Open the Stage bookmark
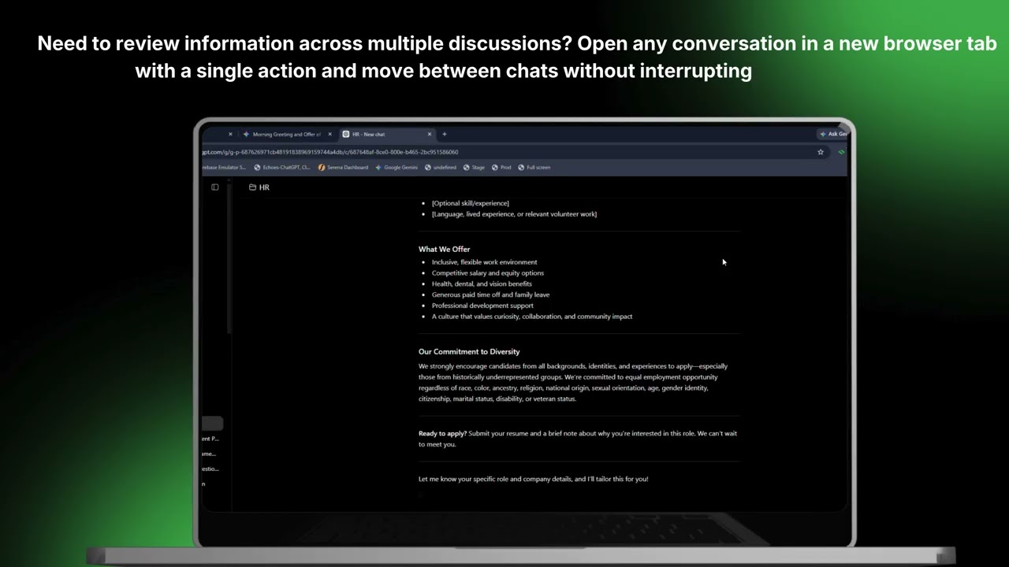The width and height of the screenshot is (1009, 567). tap(474, 168)
